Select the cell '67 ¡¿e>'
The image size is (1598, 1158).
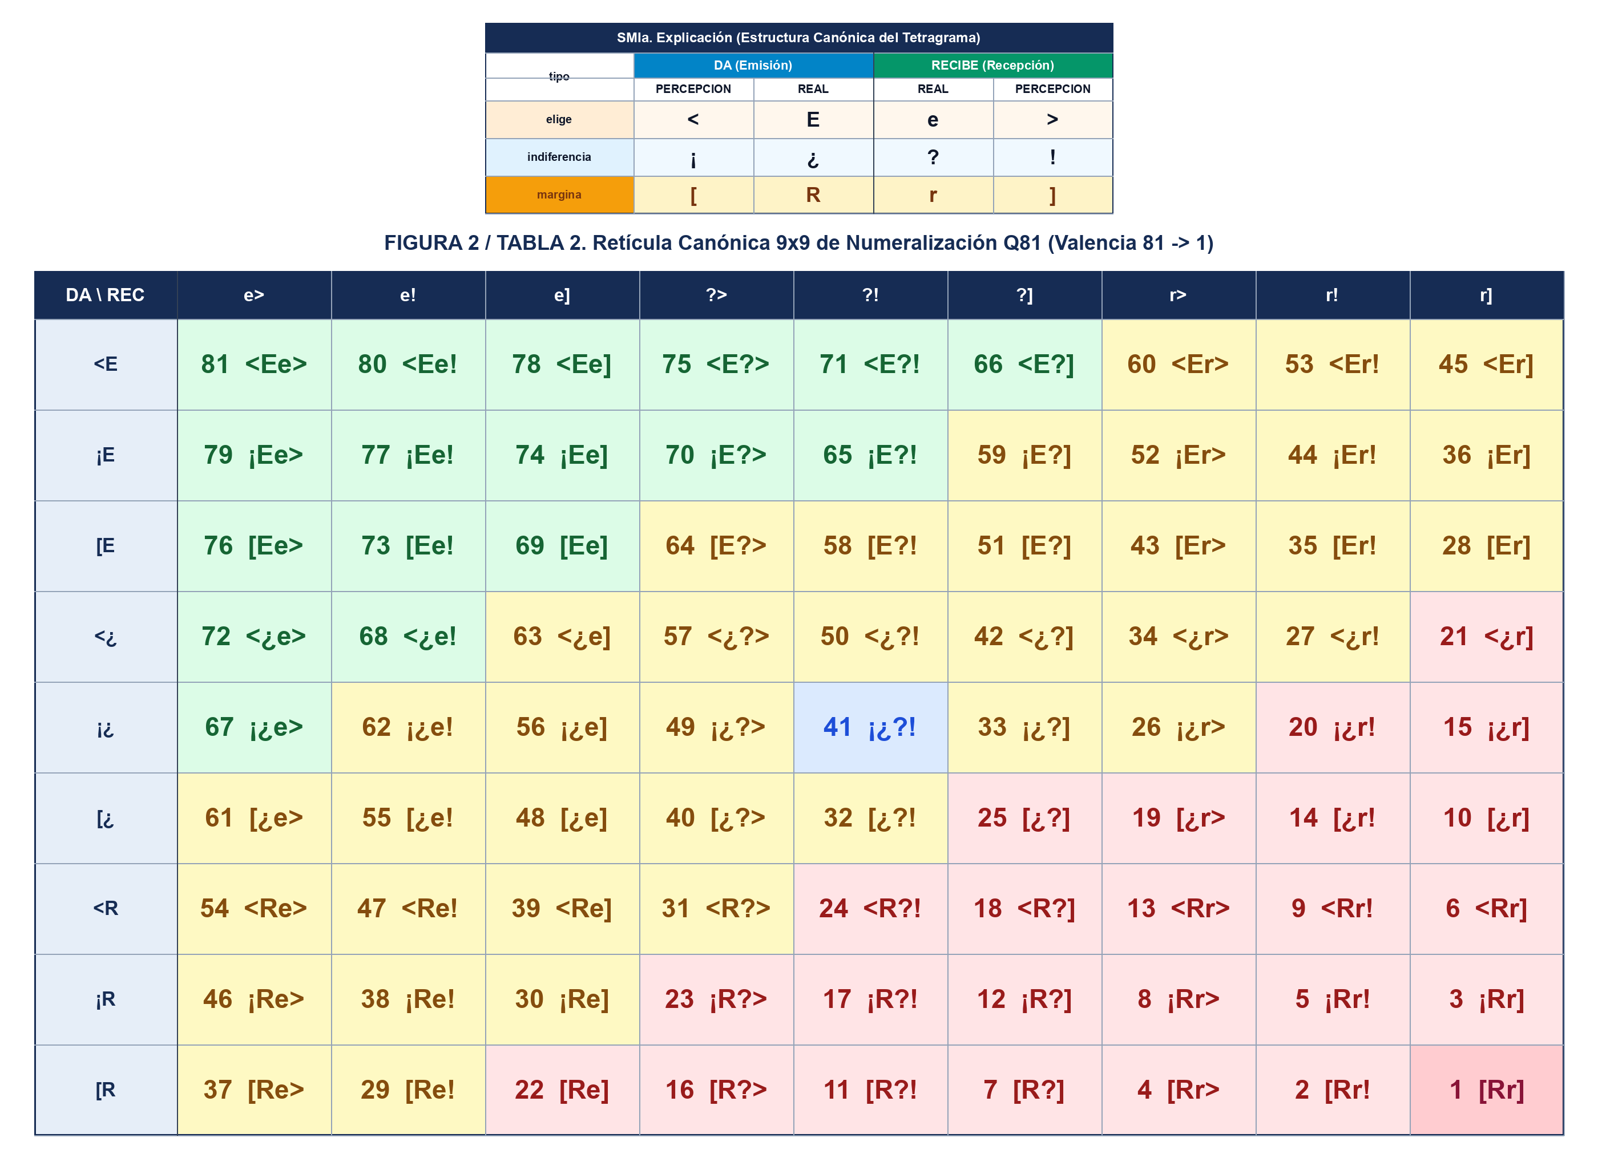[253, 727]
